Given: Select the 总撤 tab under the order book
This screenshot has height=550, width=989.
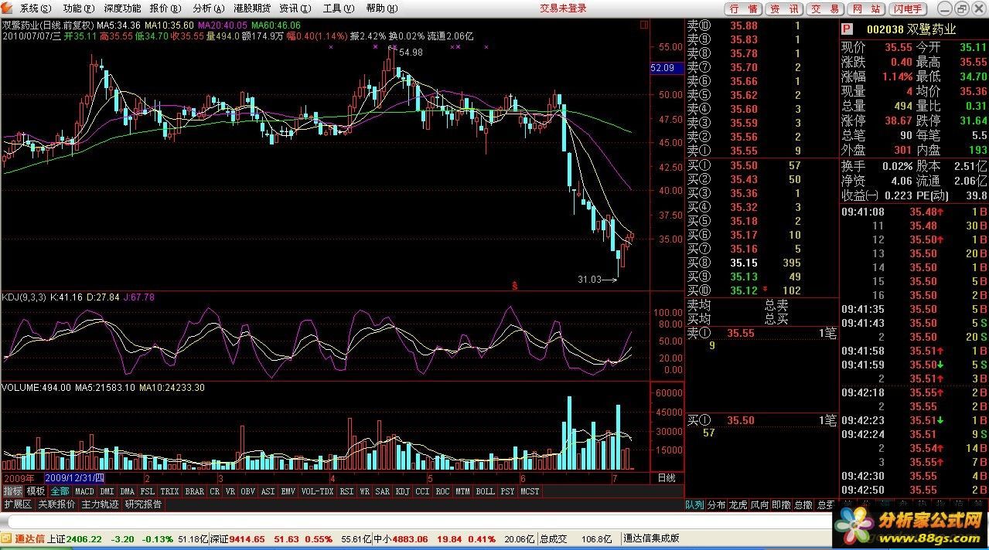Looking at the screenshot, I should click(x=803, y=504).
